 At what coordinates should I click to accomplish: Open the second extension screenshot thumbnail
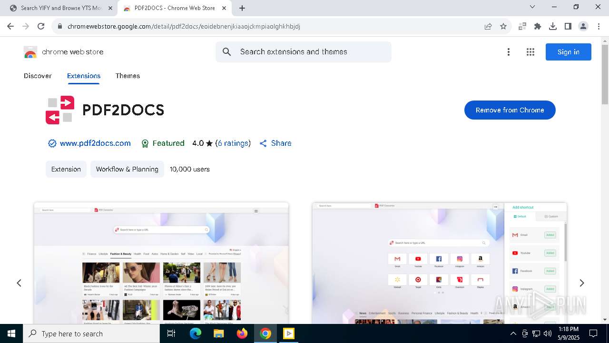pos(440,263)
